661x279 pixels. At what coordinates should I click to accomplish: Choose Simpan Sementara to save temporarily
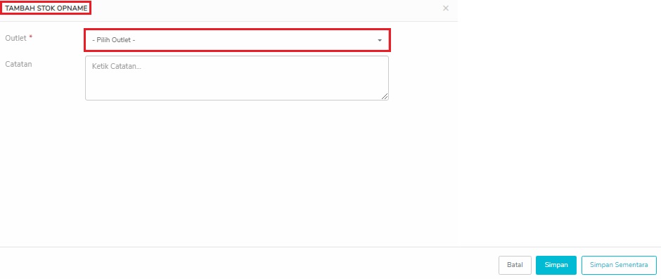pyautogui.click(x=619, y=265)
